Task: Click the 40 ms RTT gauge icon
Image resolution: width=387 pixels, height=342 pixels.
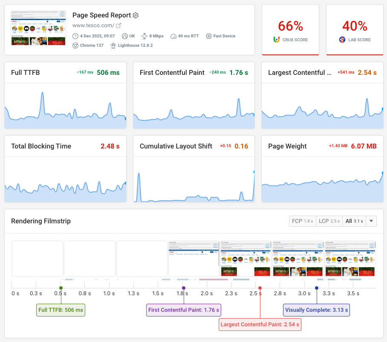Action: pos(173,36)
